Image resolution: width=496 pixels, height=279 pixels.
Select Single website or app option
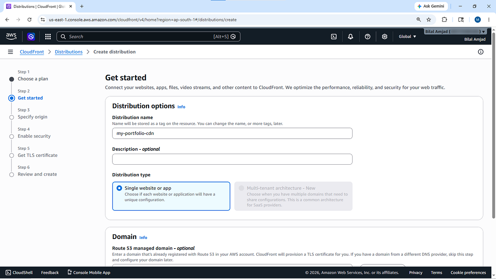(171, 196)
